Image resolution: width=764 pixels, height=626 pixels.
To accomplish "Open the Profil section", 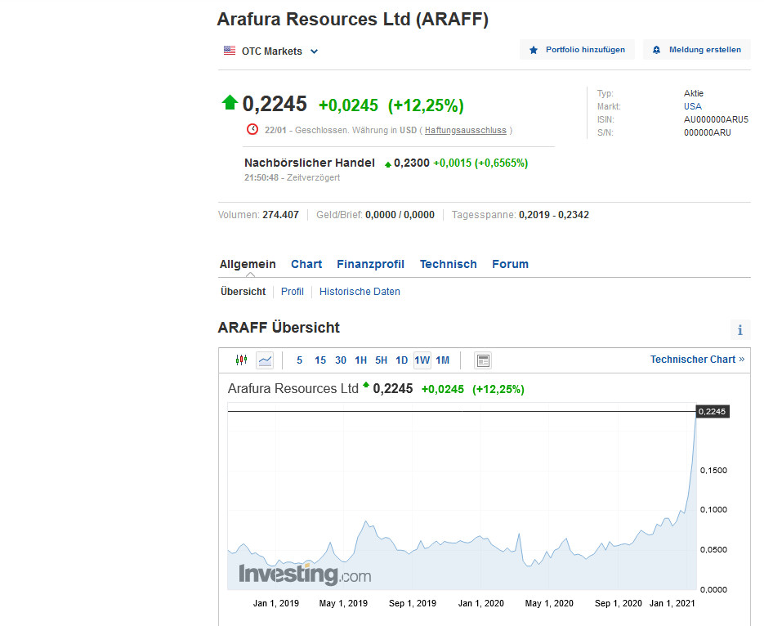I will click(x=292, y=292).
